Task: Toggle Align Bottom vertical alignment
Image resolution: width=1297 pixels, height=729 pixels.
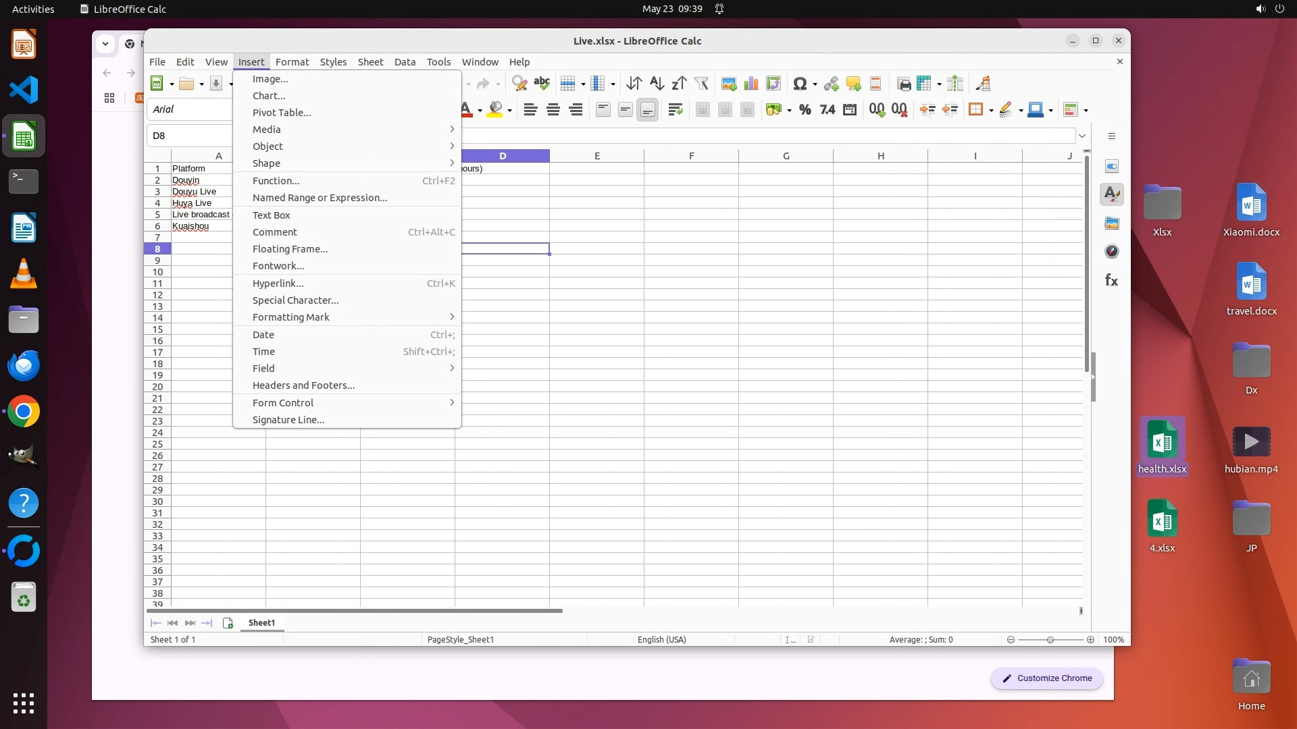Action: point(647,110)
